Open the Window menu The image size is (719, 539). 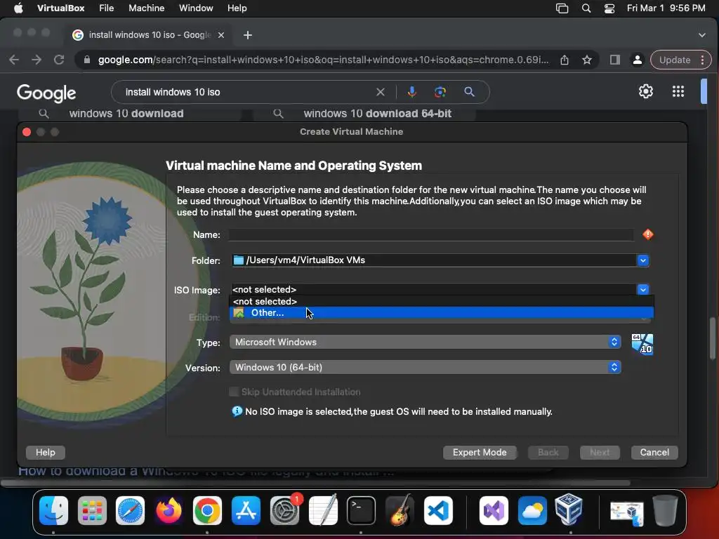(196, 8)
